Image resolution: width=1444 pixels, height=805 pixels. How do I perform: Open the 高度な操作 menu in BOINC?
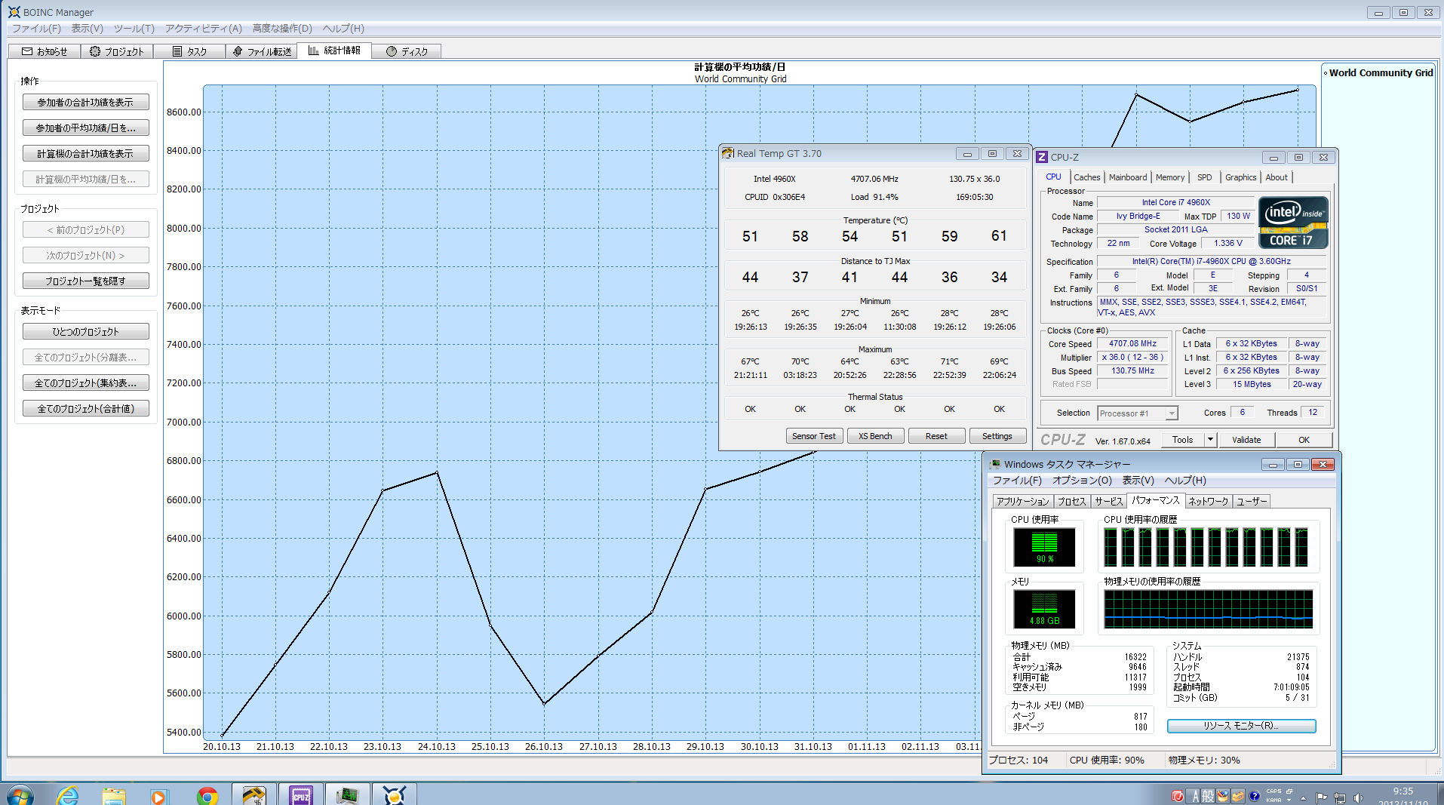[281, 29]
